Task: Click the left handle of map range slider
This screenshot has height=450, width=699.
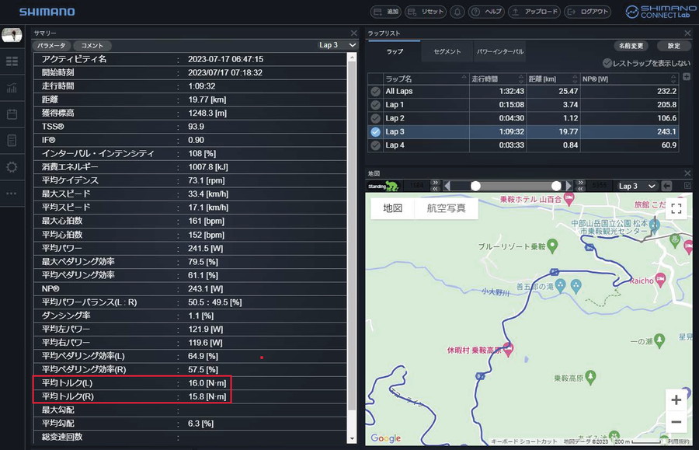Action: (475, 186)
